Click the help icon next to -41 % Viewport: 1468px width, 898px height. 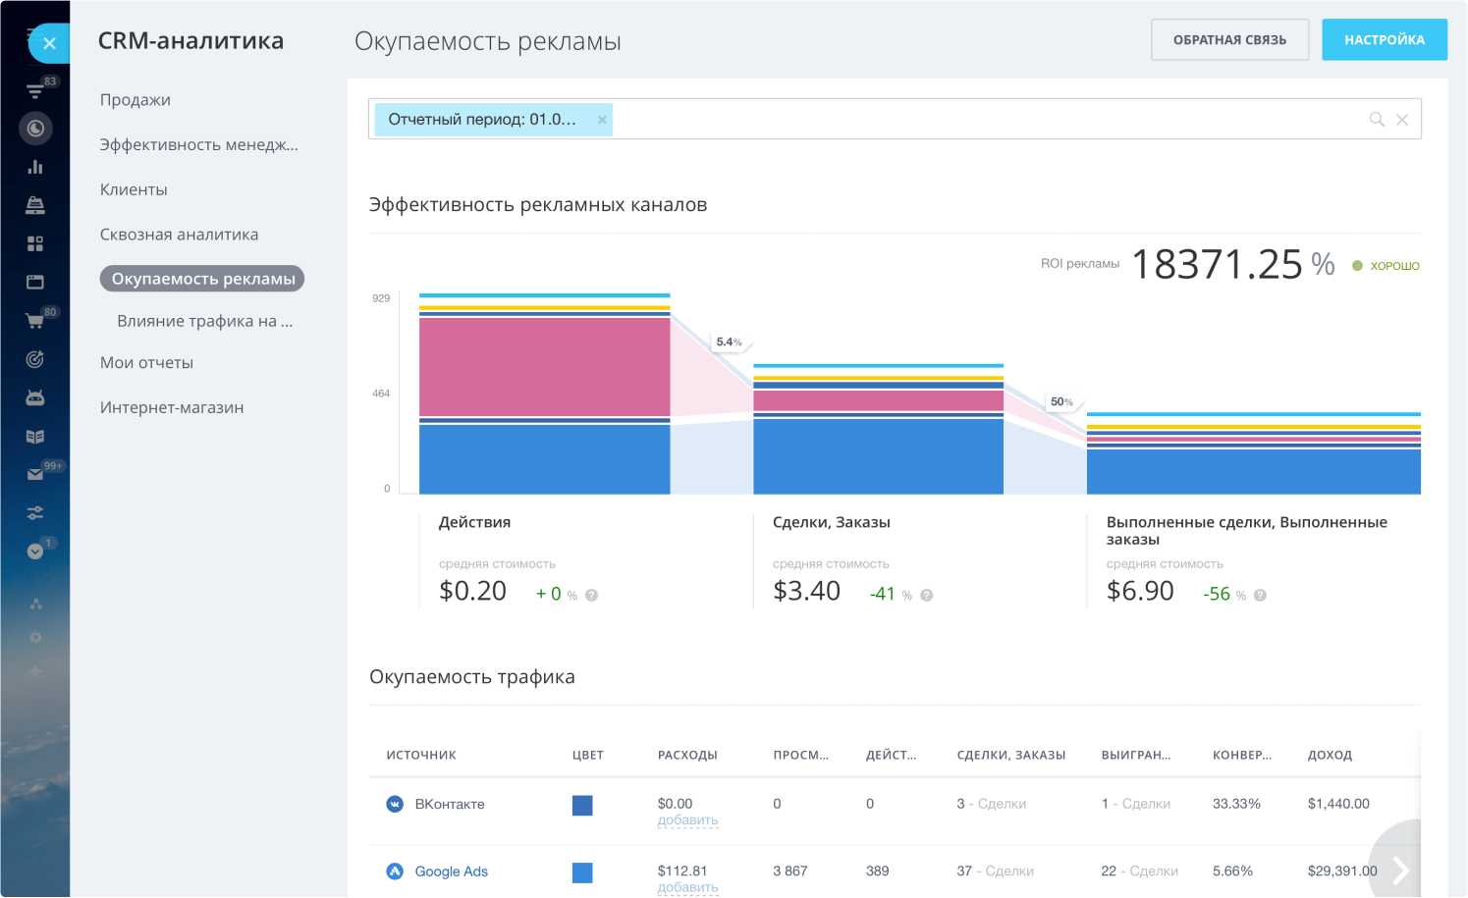926,596
